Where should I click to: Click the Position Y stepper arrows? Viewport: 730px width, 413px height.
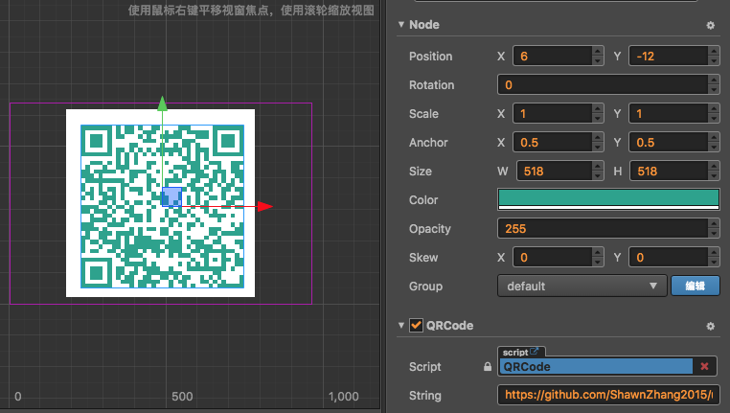[714, 56]
